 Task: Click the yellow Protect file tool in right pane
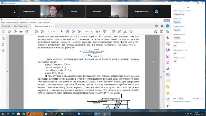tap(168, 87)
